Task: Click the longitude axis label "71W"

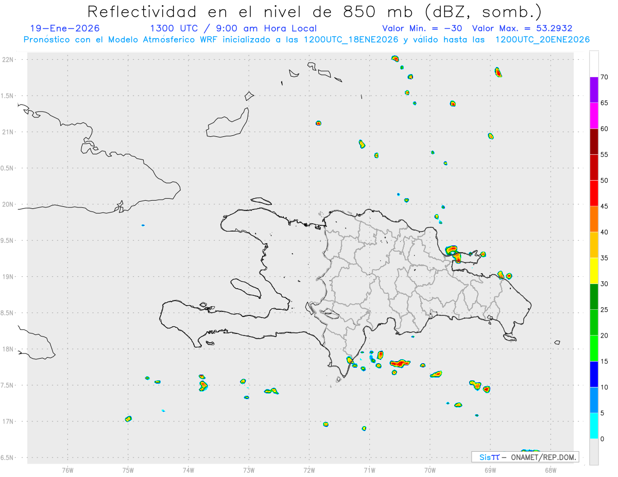Action: click(369, 470)
